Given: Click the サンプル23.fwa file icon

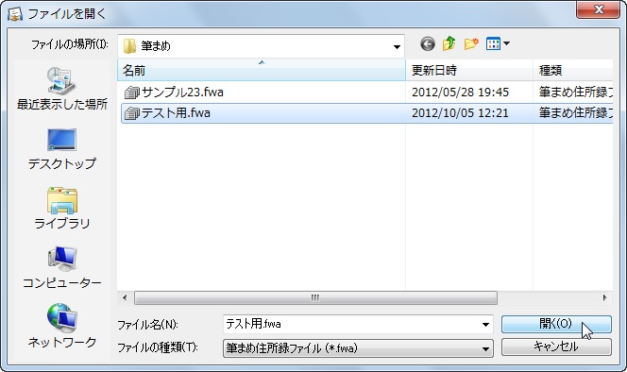Looking at the screenshot, I should pyautogui.click(x=131, y=93).
